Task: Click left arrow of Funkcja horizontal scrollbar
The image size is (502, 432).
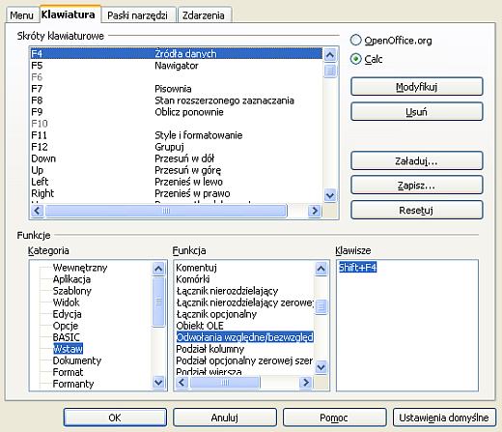Action: point(182,383)
